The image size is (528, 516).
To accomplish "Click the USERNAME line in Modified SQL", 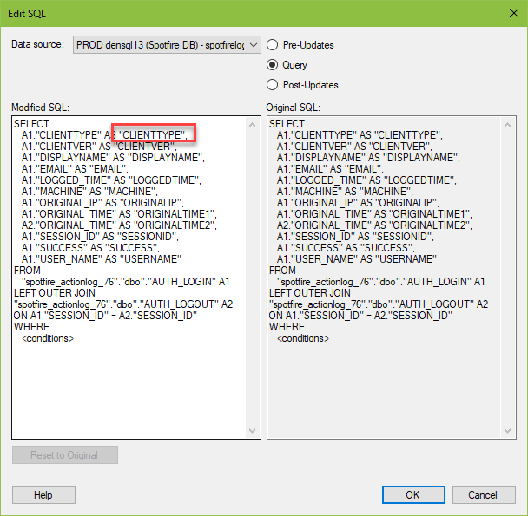I will pyautogui.click(x=102, y=259).
